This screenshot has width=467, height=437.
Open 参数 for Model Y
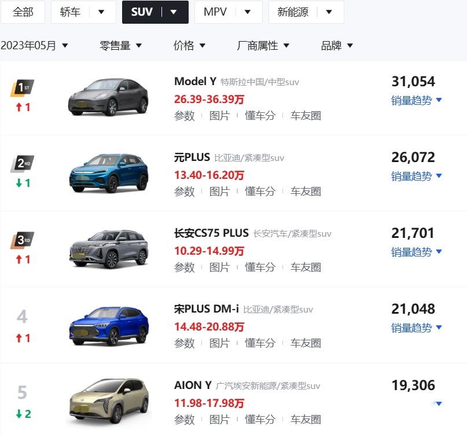click(185, 116)
